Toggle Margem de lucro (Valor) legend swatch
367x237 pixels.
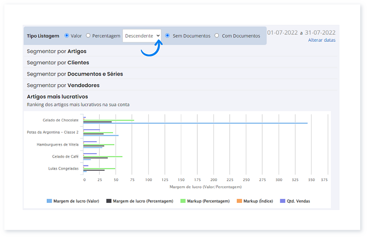tap(50, 201)
